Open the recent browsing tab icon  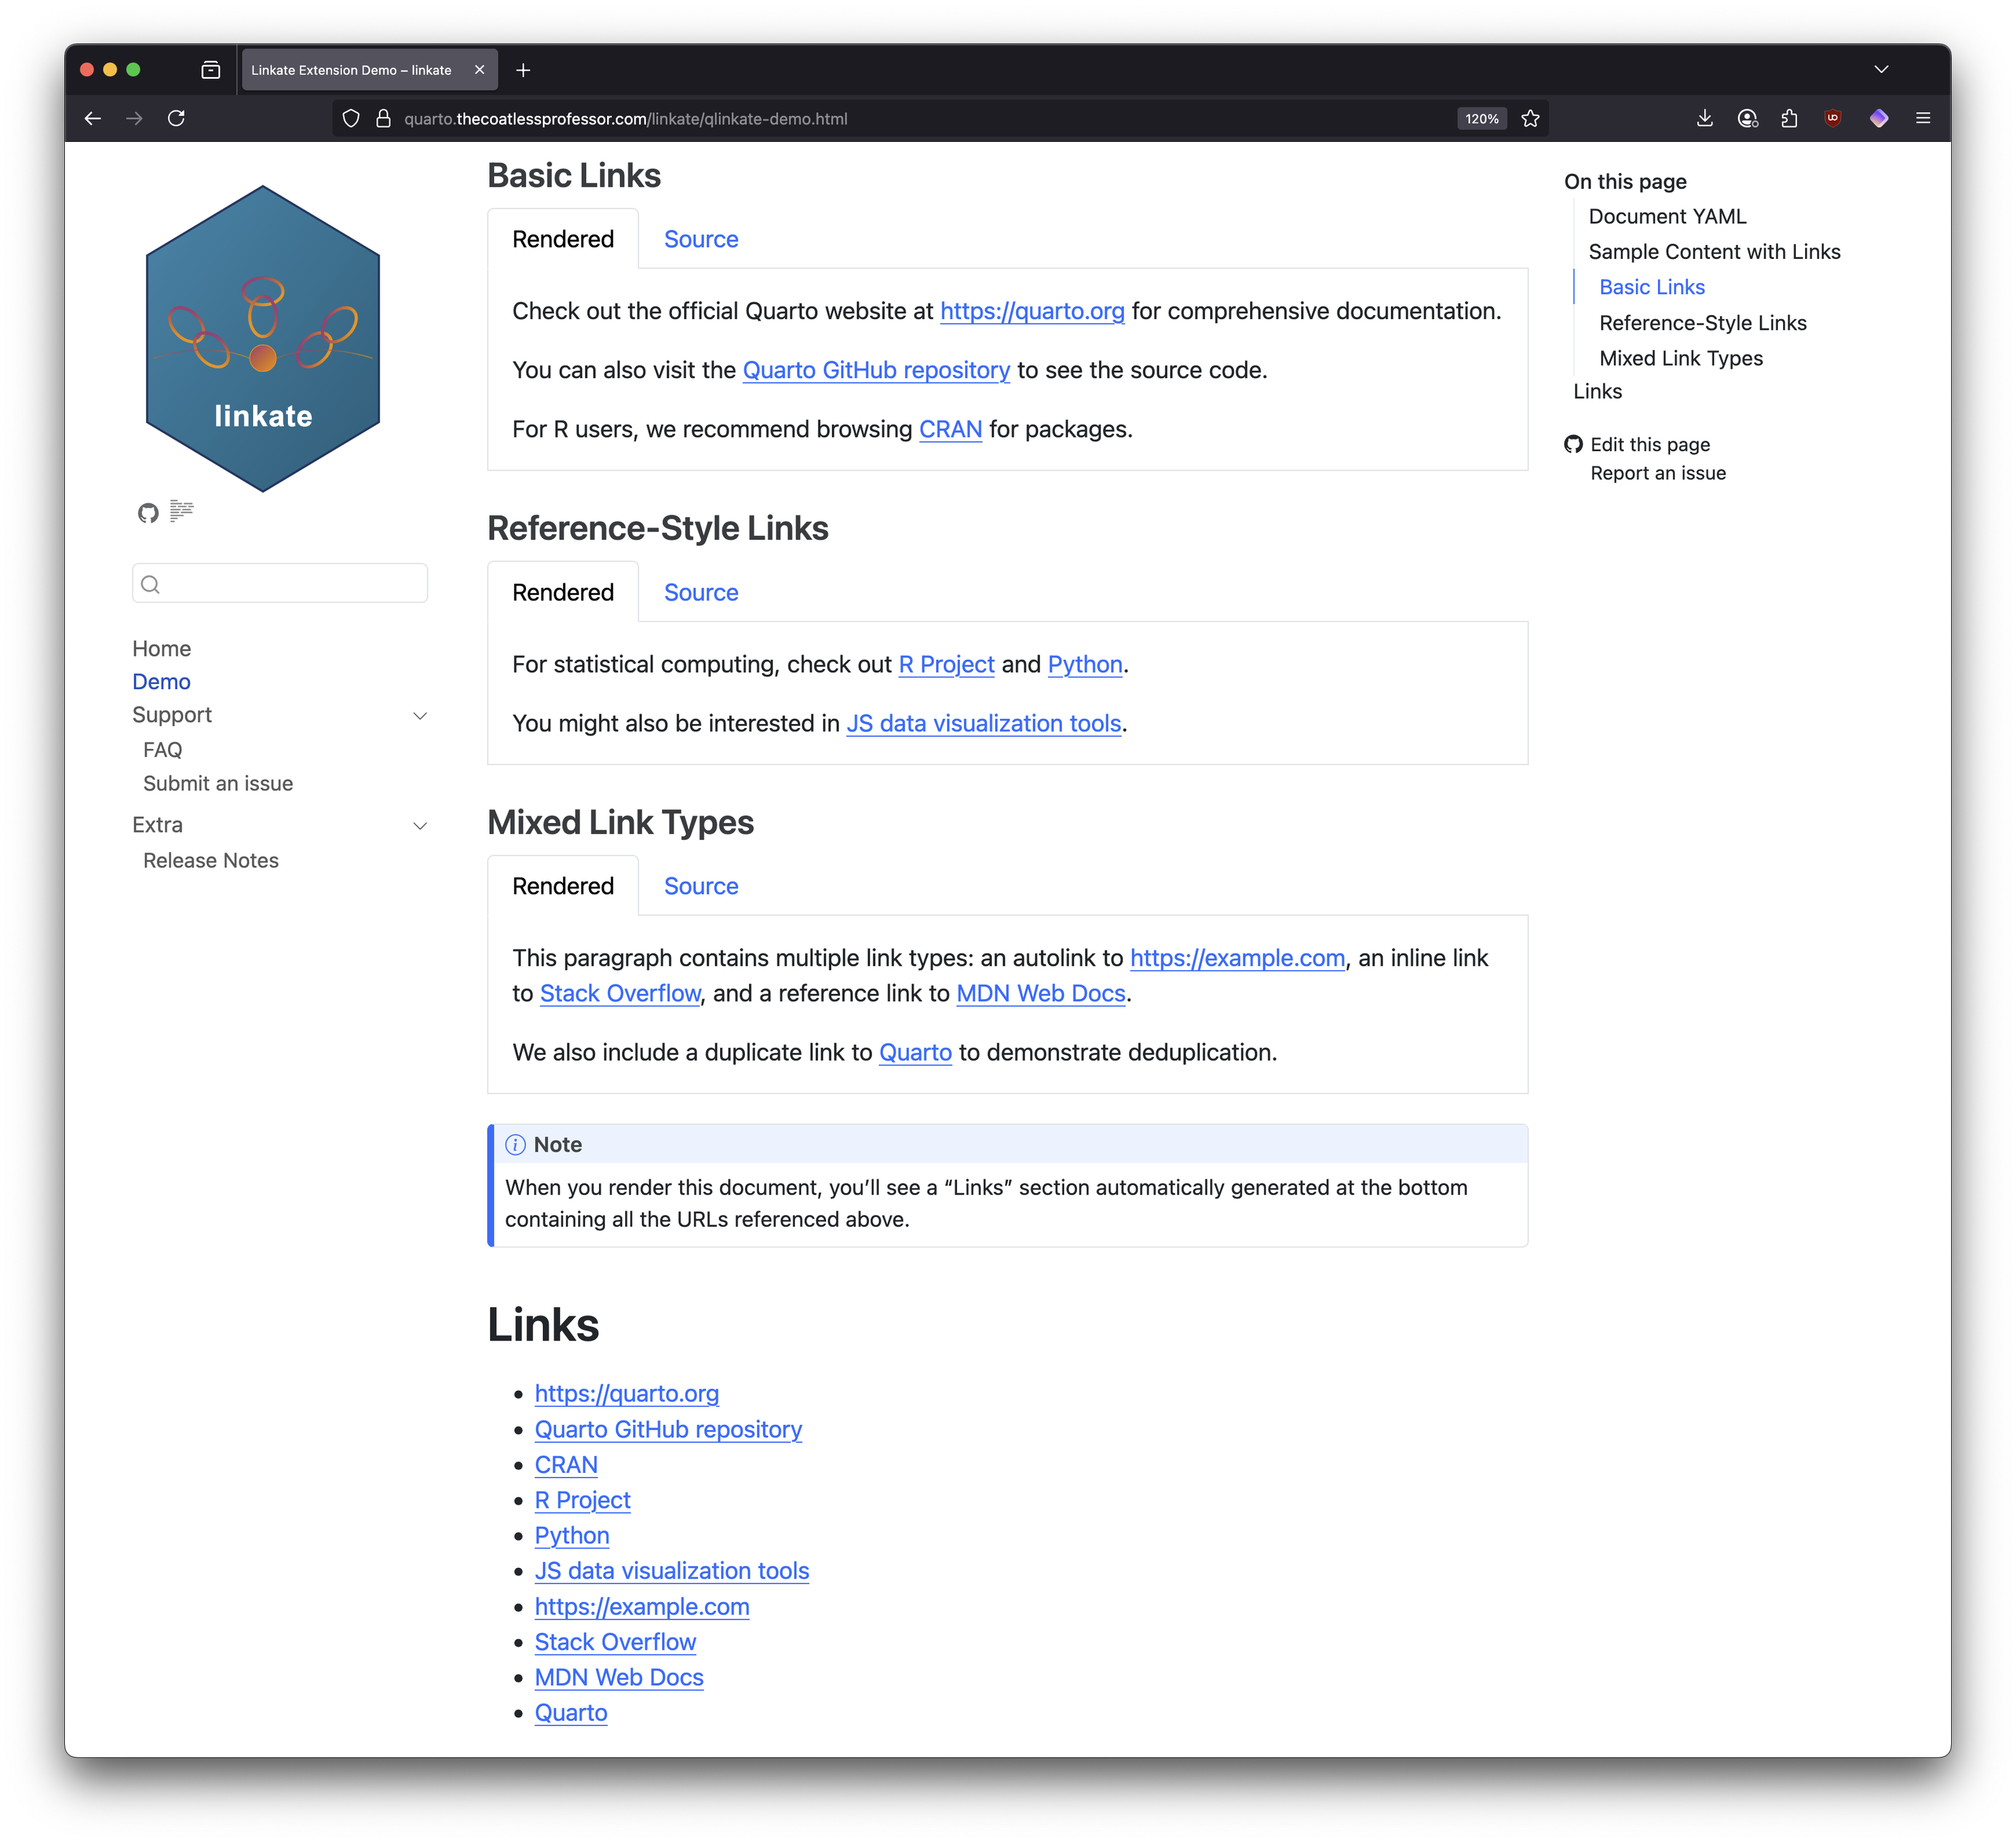(210, 70)
